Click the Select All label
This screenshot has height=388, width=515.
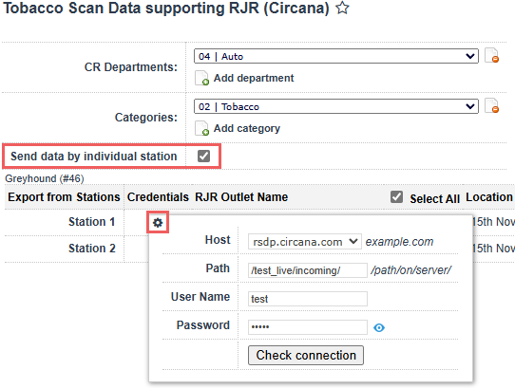[x=434, y=199]
